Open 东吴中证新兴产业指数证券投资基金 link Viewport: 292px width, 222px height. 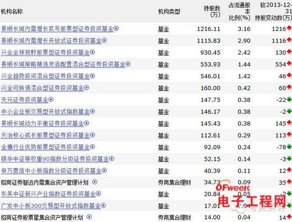coord(48,194)
